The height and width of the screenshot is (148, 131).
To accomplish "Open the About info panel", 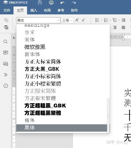I will [6, 86].
